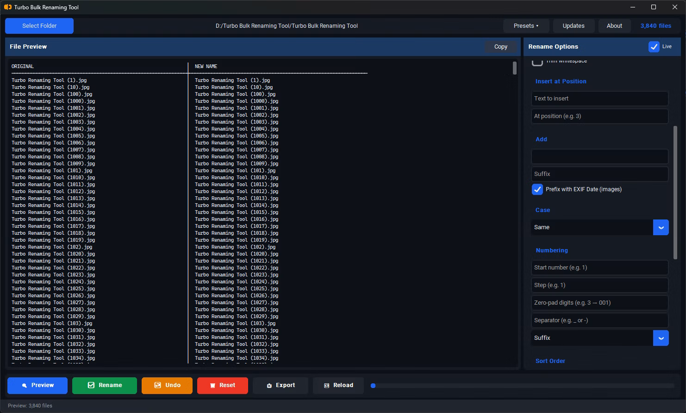Click the Select Folder button
686x413 pixels.
click(x=39, y=26)
